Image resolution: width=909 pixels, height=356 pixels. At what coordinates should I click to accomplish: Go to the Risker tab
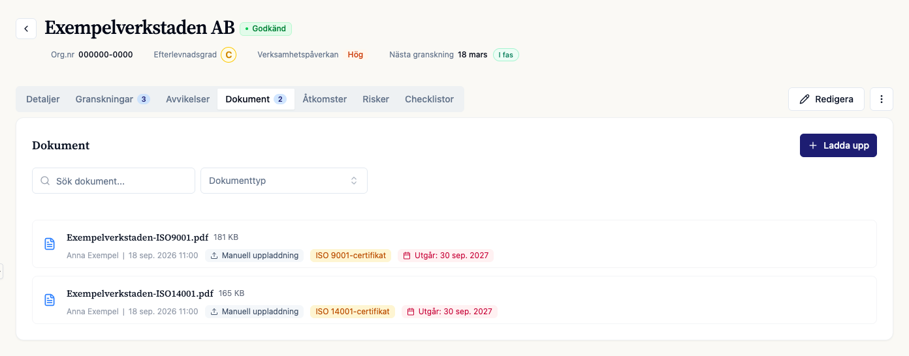pos(375,99)
